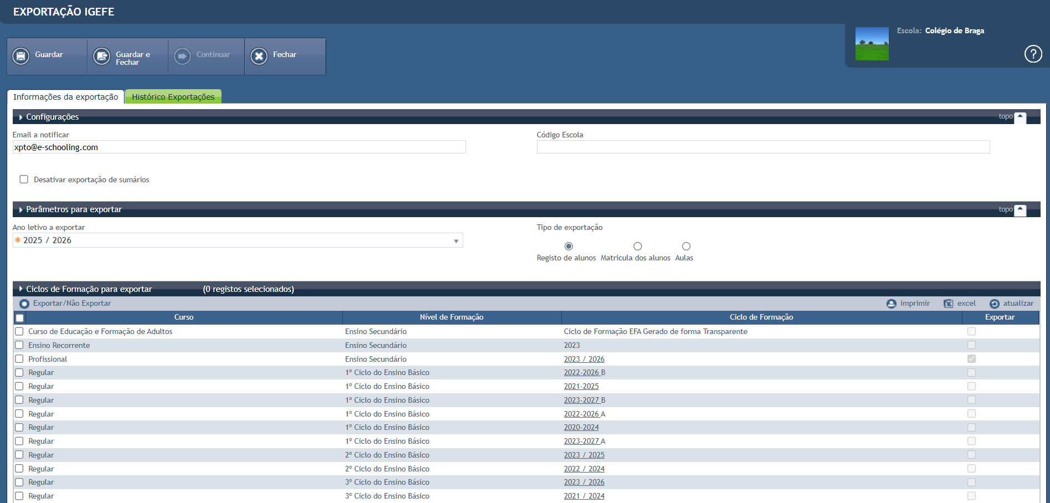
Task: Enable Desativar exportação de sumários checkbox
Action: pyautogui.click(x=24, y=179)
